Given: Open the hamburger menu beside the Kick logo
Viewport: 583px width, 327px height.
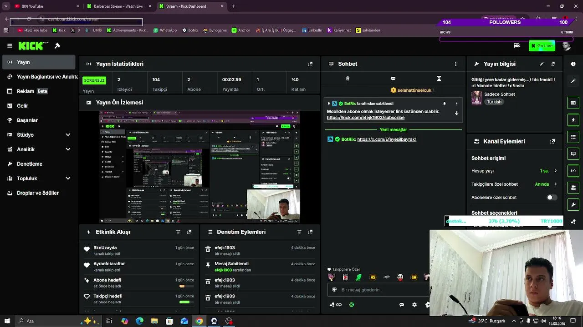Looking at the screenshot, I should [10, 46].
